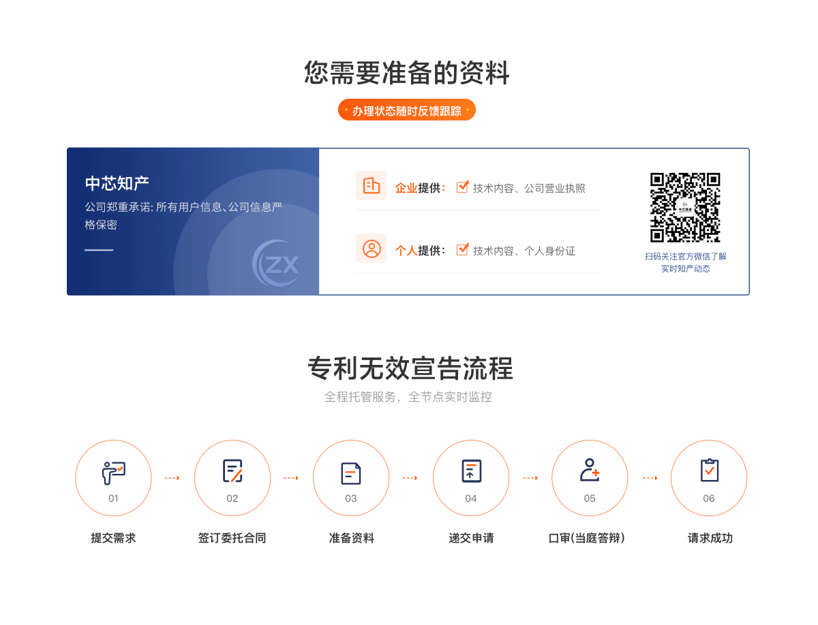Click the 专利无效宣告流程 section heading

tap(409, 368)
